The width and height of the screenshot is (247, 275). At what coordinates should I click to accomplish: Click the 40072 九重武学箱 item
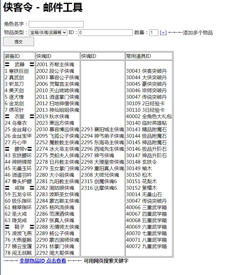(146, 246)
